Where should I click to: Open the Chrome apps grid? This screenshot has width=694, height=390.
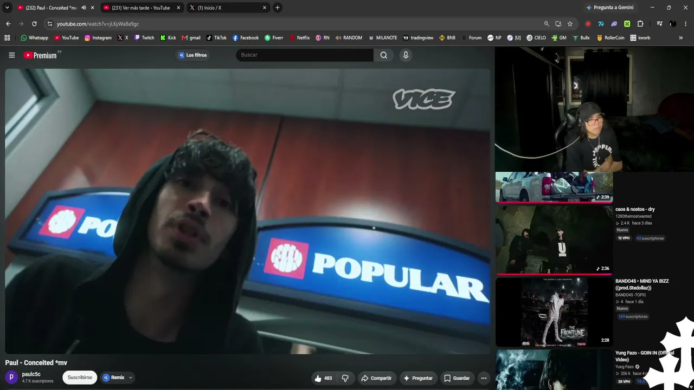point(7,38)
